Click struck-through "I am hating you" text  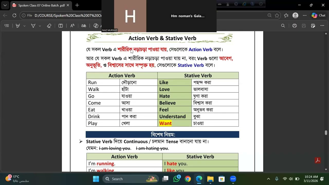152,148
